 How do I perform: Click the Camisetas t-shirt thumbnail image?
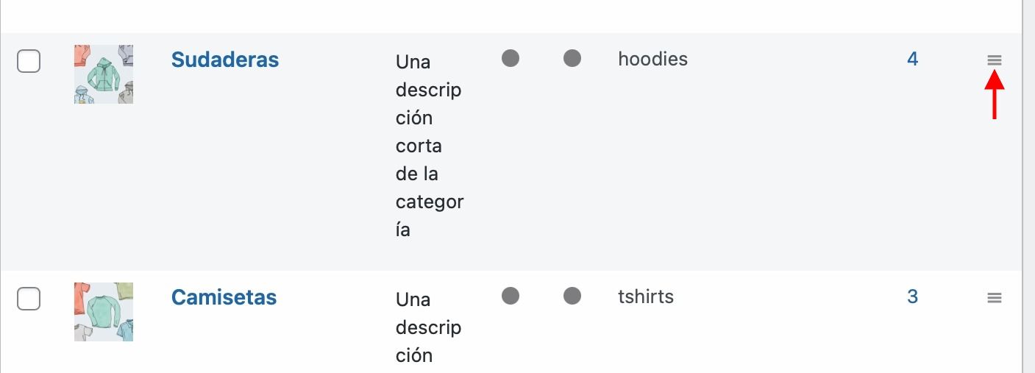click(104, 312)
